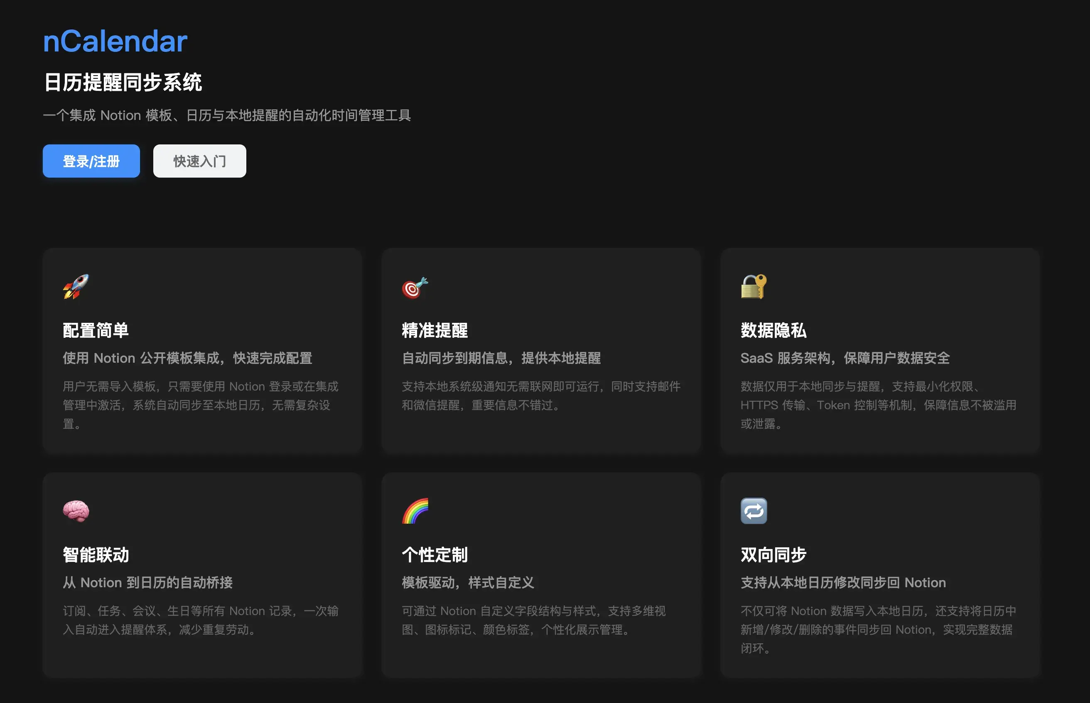
Task: Click subtitle SaaS 服务架构 text
Action: [845, 358]
